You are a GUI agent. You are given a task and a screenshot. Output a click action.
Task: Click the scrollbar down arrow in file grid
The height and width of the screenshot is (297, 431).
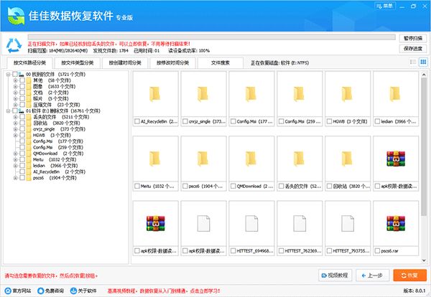424,260
